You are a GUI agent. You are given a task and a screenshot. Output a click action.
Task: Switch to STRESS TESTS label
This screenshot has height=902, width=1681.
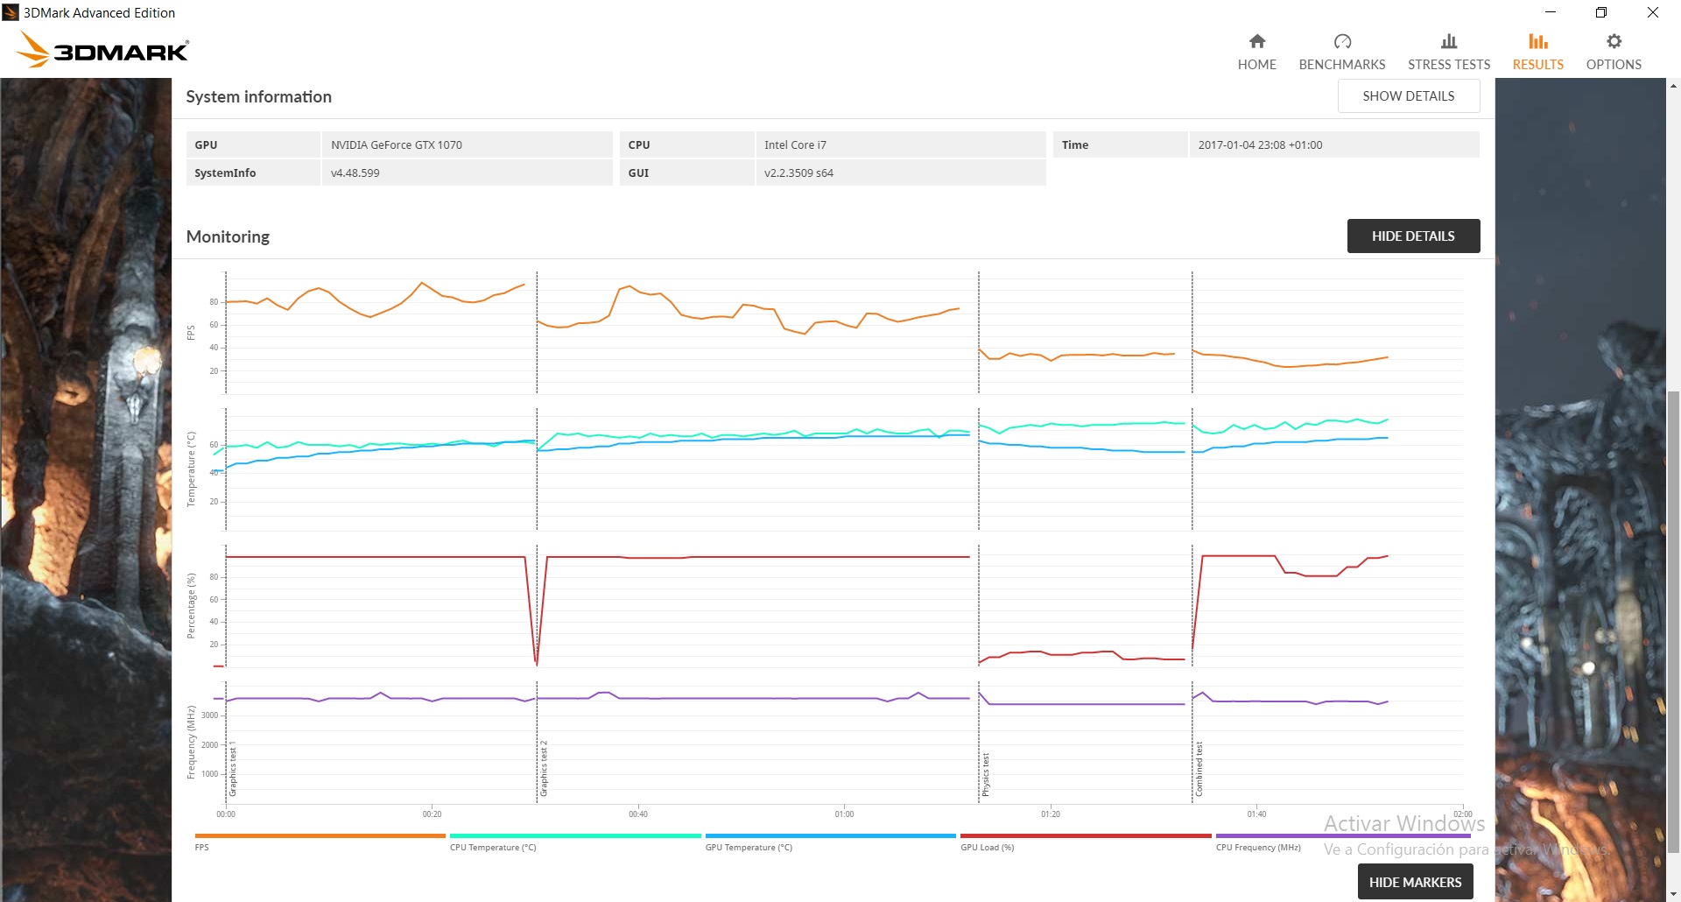coord(1449,65)
